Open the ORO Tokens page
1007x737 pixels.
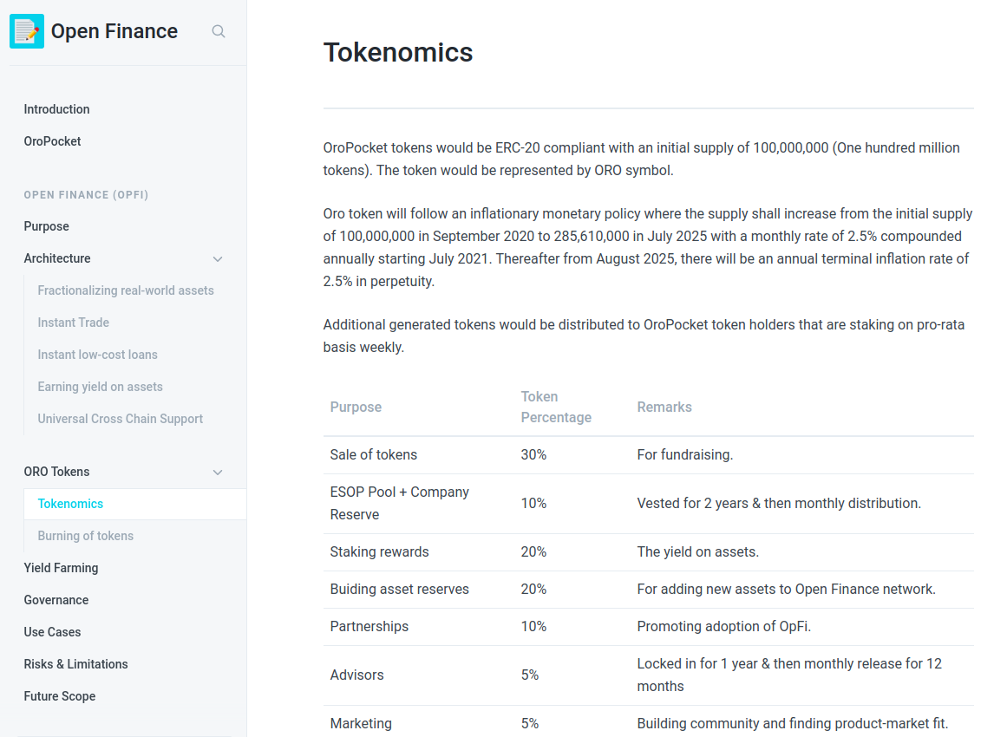pos(56,472)
